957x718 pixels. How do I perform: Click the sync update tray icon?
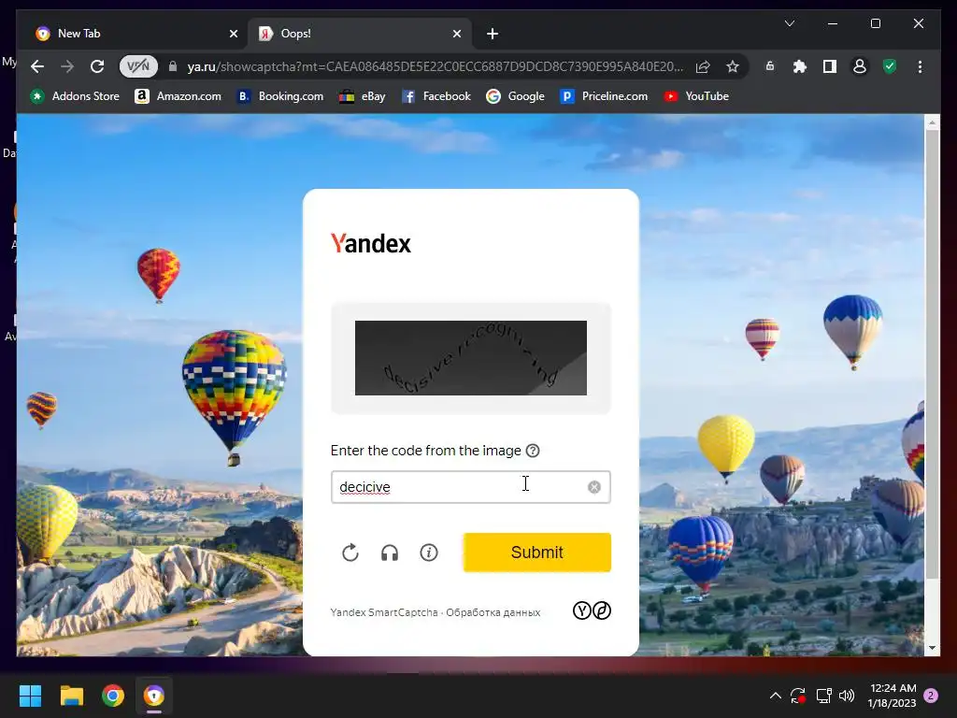(x=798, y=696)
